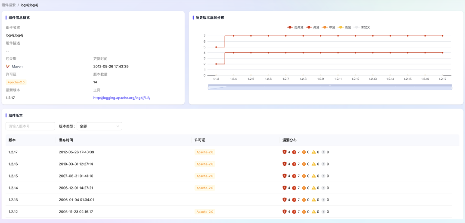
Task: Click the critical shield icon in row 1.2.17
Action: (x=284, y=152)
